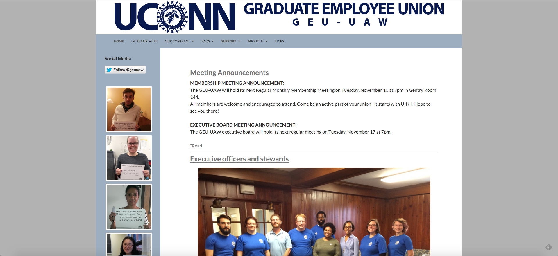Click the UCONN logo in the header
Image resolution: width=558 pixels, height=256 pixels.
(x=175, y=17)
